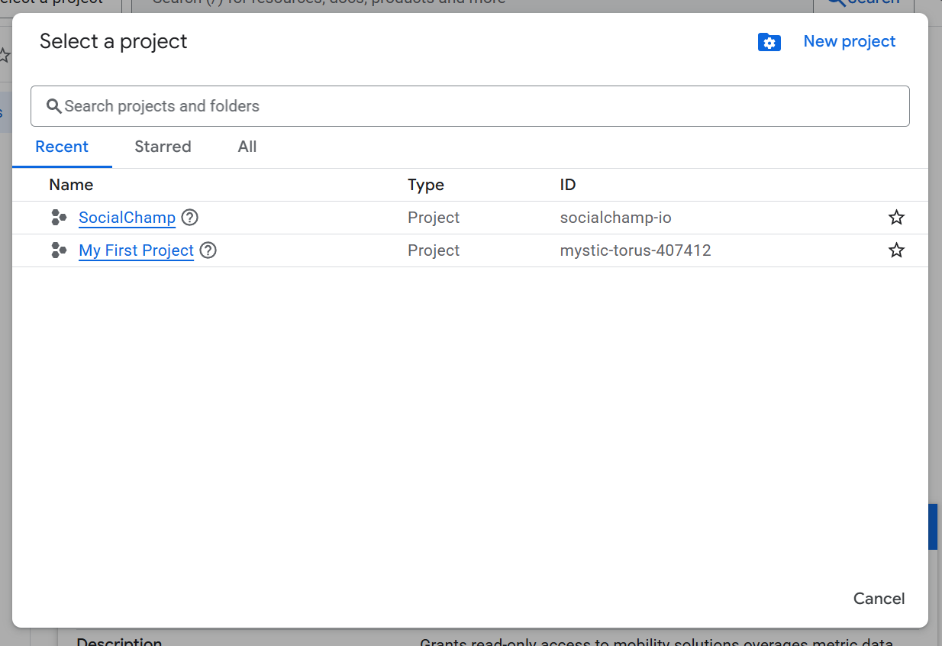Star the My First Project row
The width and height of the screenshot is (942, 646).
(x=896, y=250)
